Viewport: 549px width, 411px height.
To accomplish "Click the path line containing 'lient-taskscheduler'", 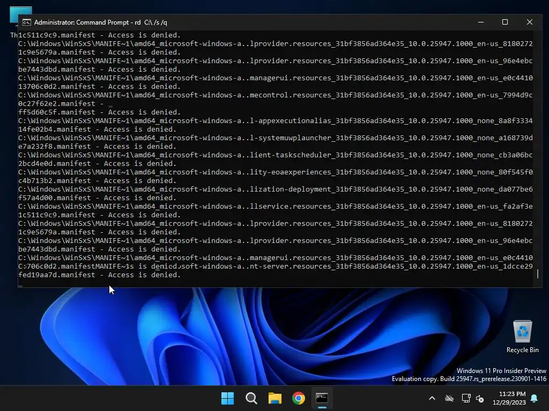I will pos(276,155).
